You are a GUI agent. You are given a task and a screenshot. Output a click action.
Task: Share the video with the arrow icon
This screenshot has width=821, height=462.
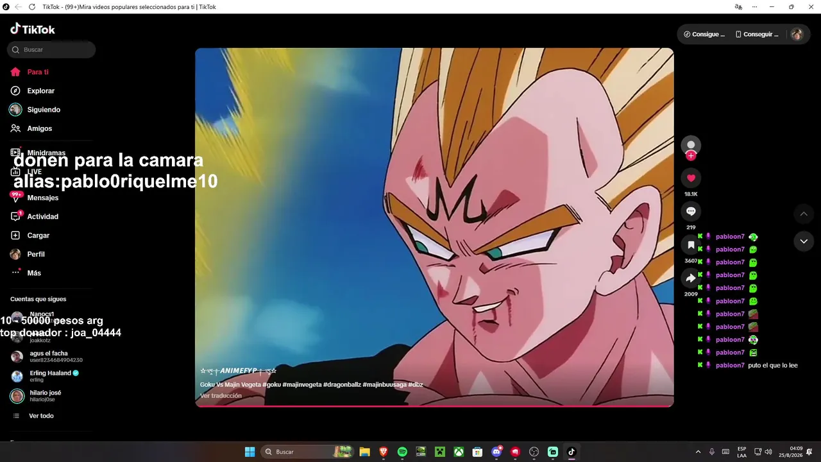pyautogui.click(x=691, y=278)
